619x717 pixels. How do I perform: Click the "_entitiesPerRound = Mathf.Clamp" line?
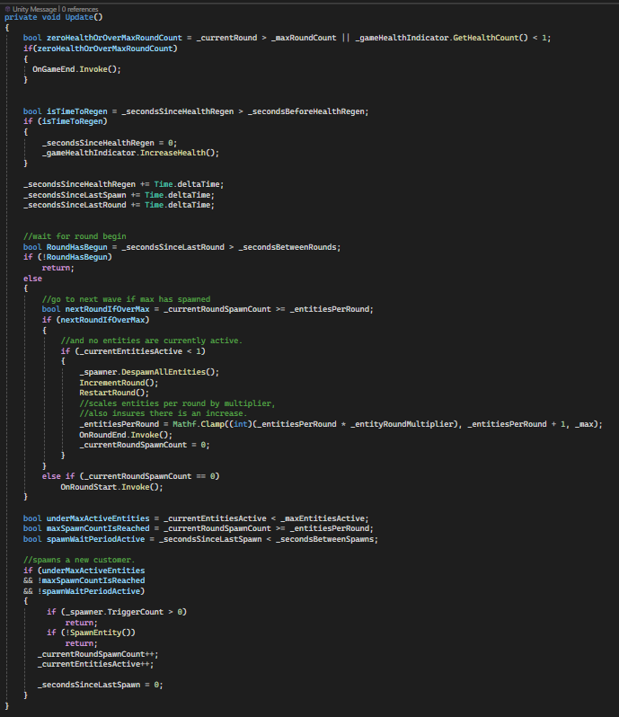[x=341, y=424]
